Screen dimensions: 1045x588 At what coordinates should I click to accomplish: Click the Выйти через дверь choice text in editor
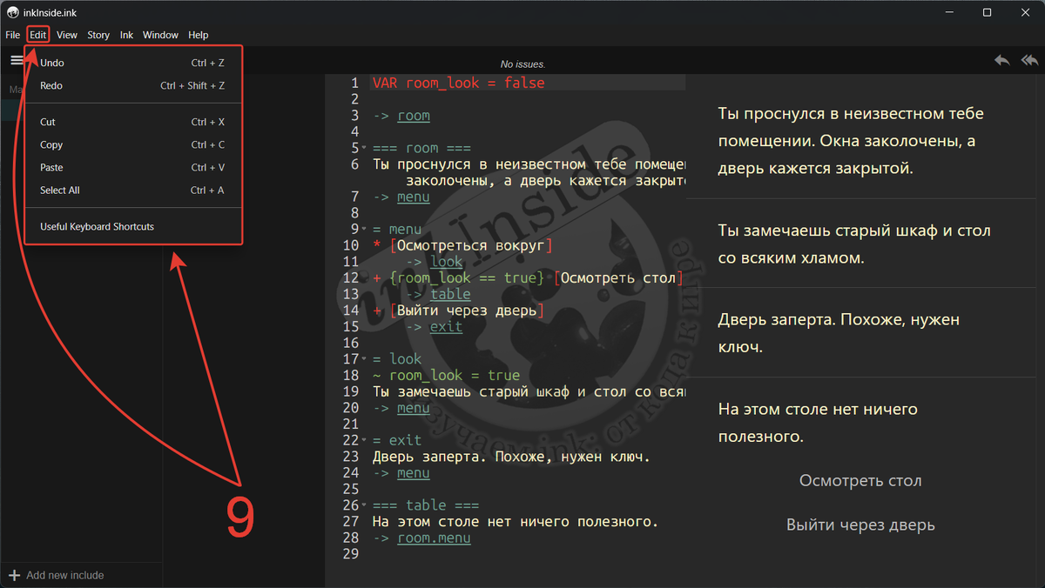point(467,311)
